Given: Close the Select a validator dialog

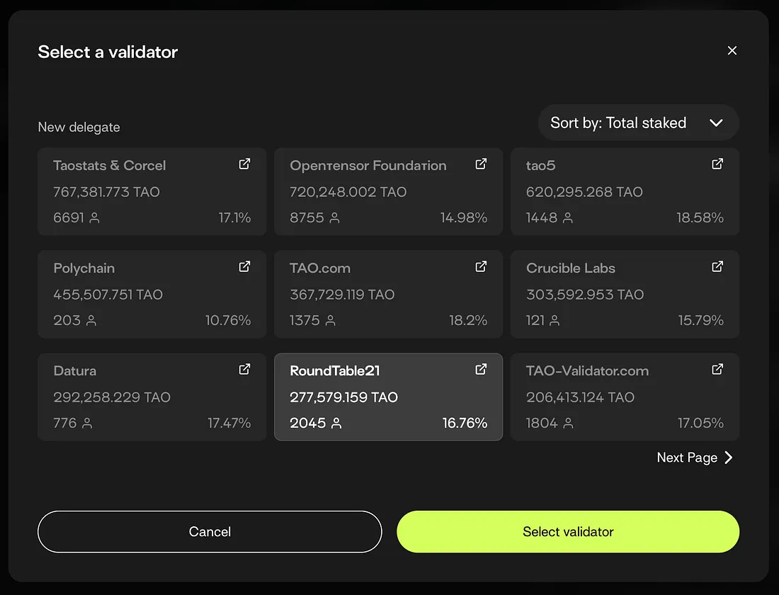Looking at the screenshot, I should (x=732, y=50).
